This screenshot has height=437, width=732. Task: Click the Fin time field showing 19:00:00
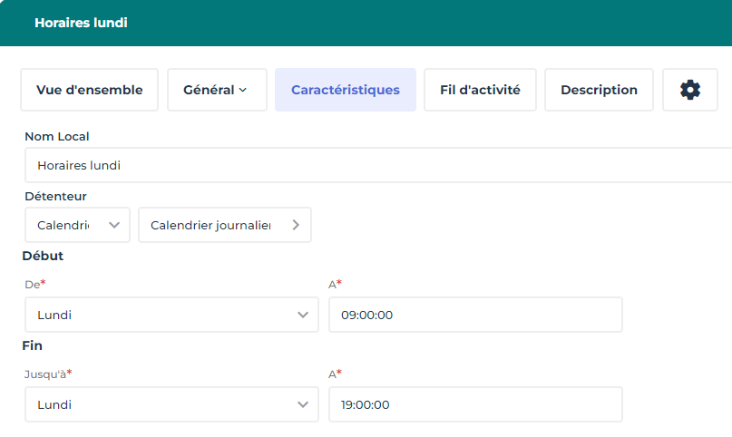pos(475,405)
